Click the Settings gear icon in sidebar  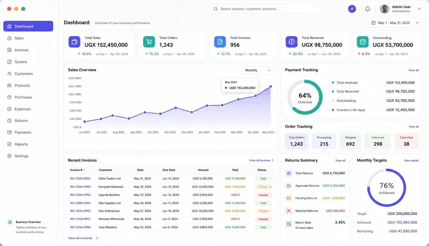pos(10,156)
